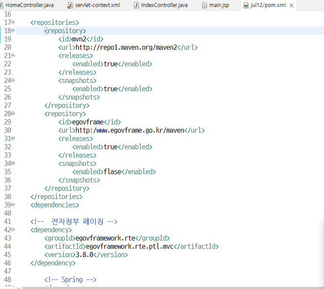Switch to IndexController.java tab
The height and width of the screenshot is (289, 324).
(x=164, y=5)
